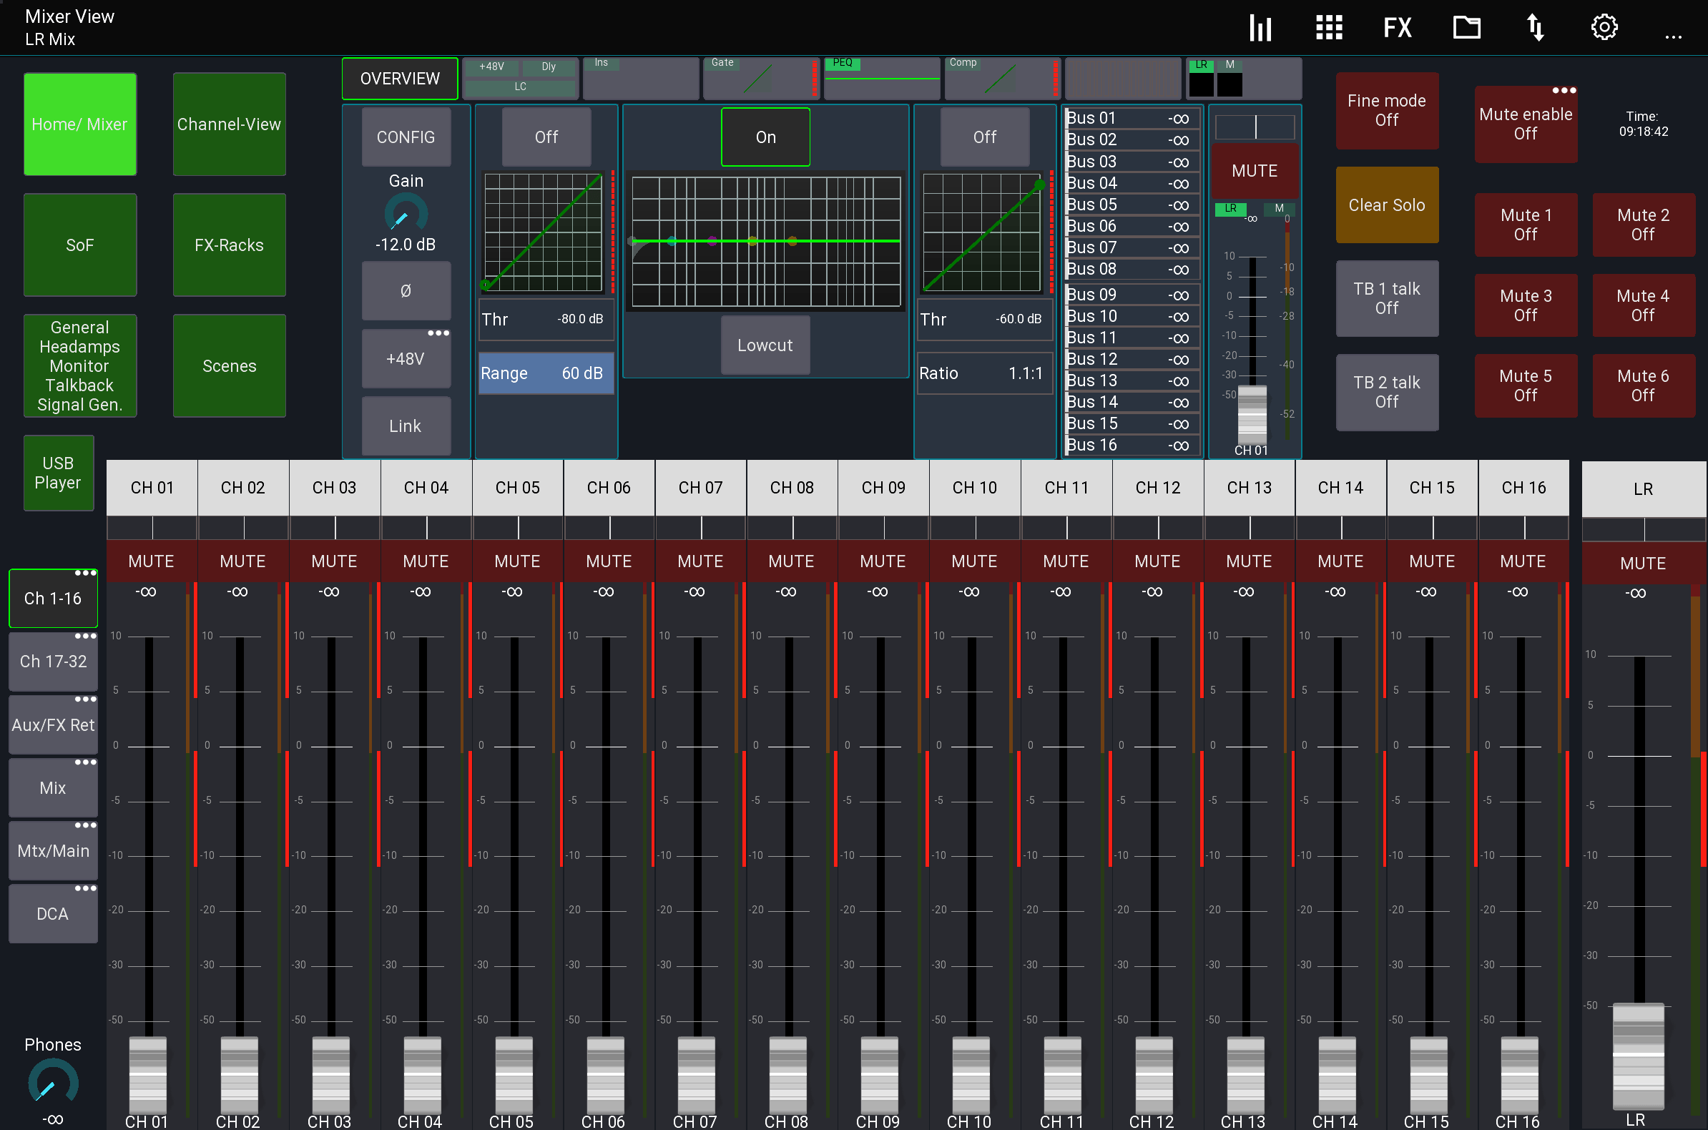The width and height of the screenshot is (1708, 1130).
Task: Toggle the phase invert button
Action: coord(406,290)
